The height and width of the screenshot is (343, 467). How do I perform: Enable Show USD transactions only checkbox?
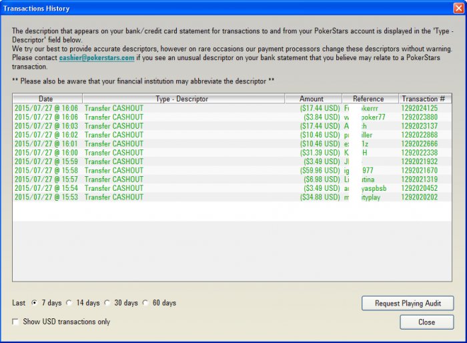pyautogui.click(x=15, y=322)
